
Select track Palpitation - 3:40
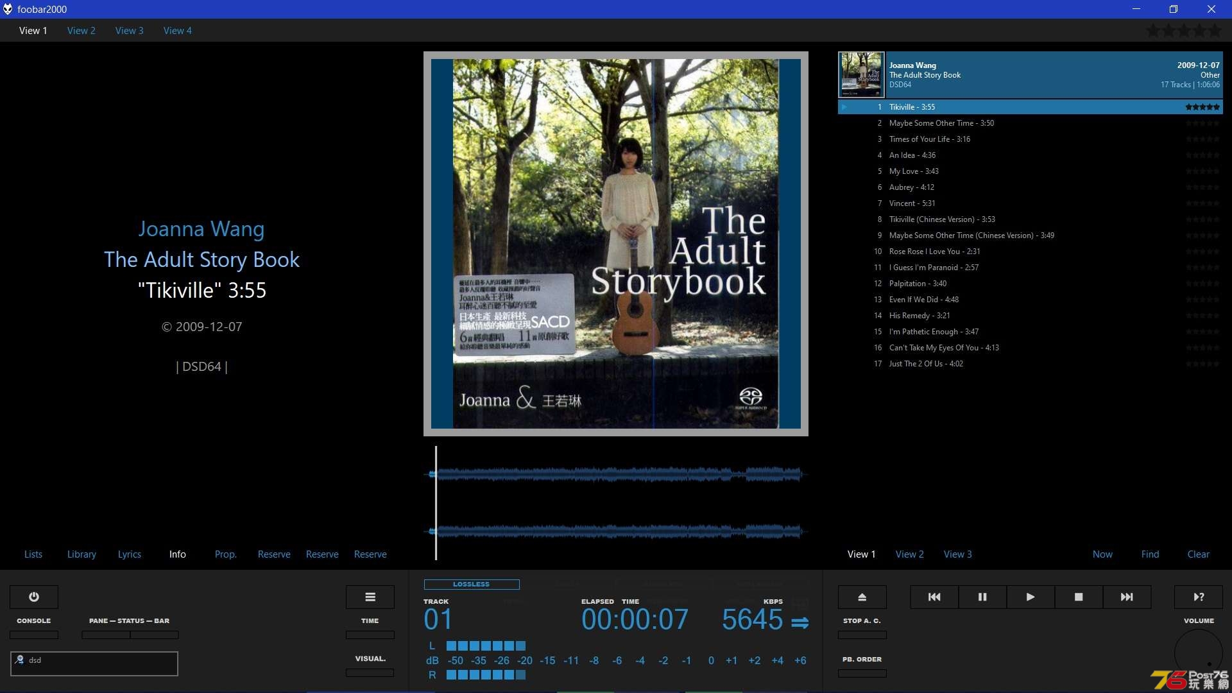click(x=1030, y=284)
